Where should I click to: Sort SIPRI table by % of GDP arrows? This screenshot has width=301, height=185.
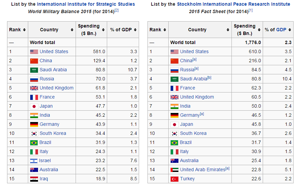coord(290,30)
